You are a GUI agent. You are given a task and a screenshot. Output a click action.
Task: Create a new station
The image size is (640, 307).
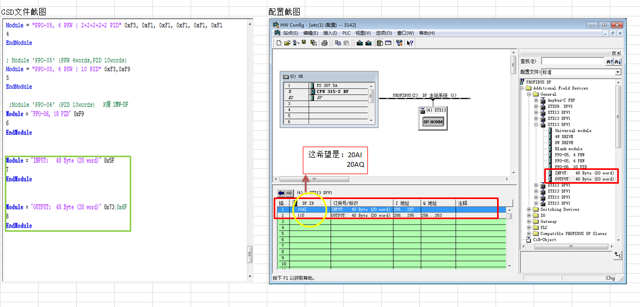[x=280, y=43]
